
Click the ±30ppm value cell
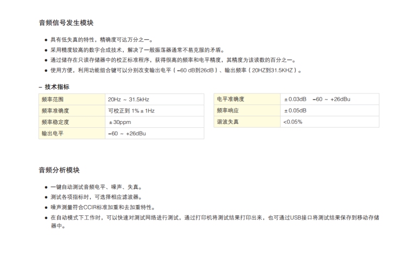click(154, 122)
